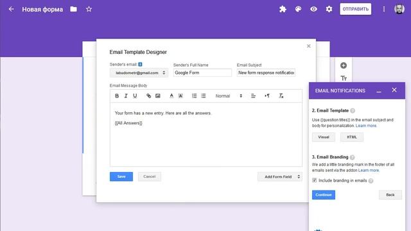The image size is (411, 231).
Task: Toggle right-to-left text direction
Action: (x=267, y=96)
